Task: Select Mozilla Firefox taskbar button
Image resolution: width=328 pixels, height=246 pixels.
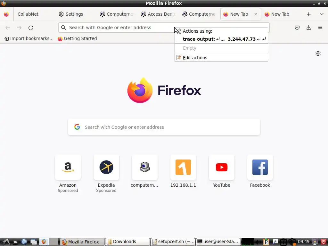Action: pyautogui.click(x=83, y=242)
